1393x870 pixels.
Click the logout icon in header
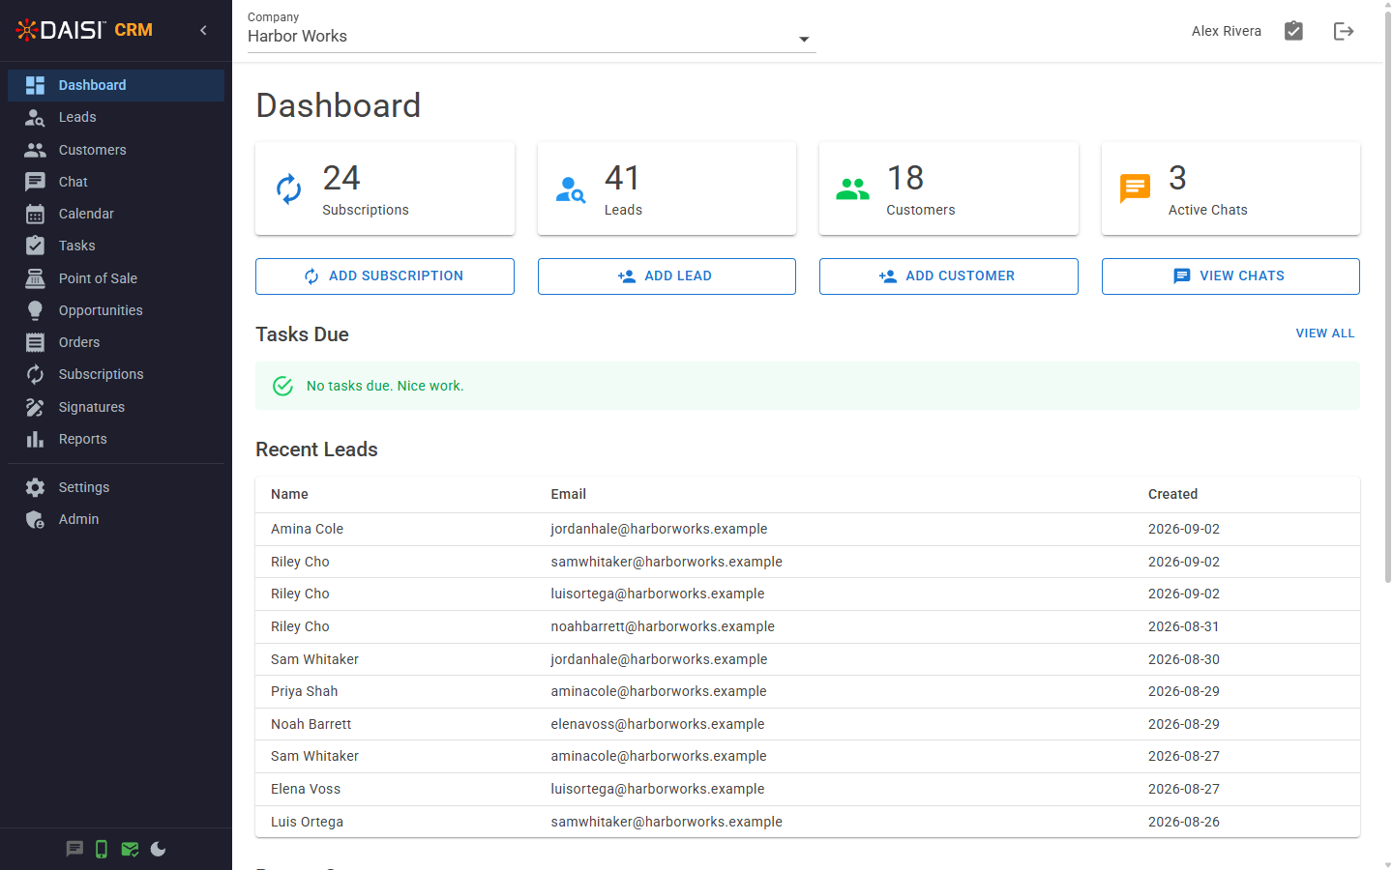point(1344,31)
